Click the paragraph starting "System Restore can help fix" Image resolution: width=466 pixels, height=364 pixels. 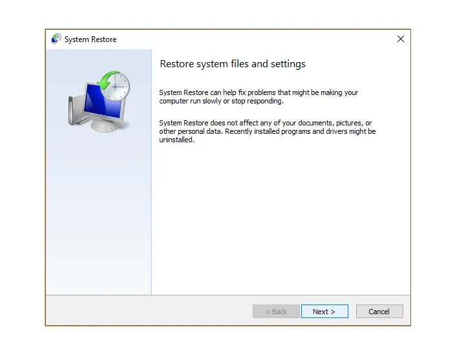click(259, 96)
